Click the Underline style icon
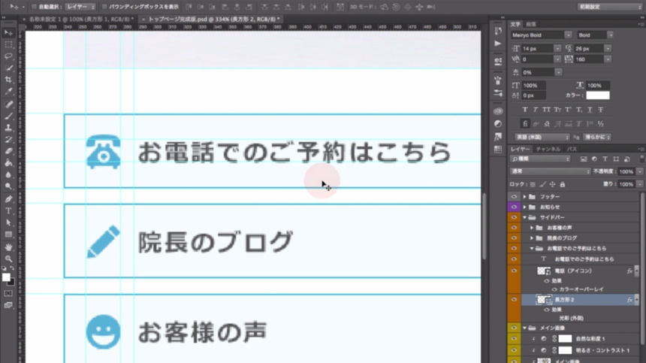Image resolution: width=646 pixels, height=363 pixels. 590,110
